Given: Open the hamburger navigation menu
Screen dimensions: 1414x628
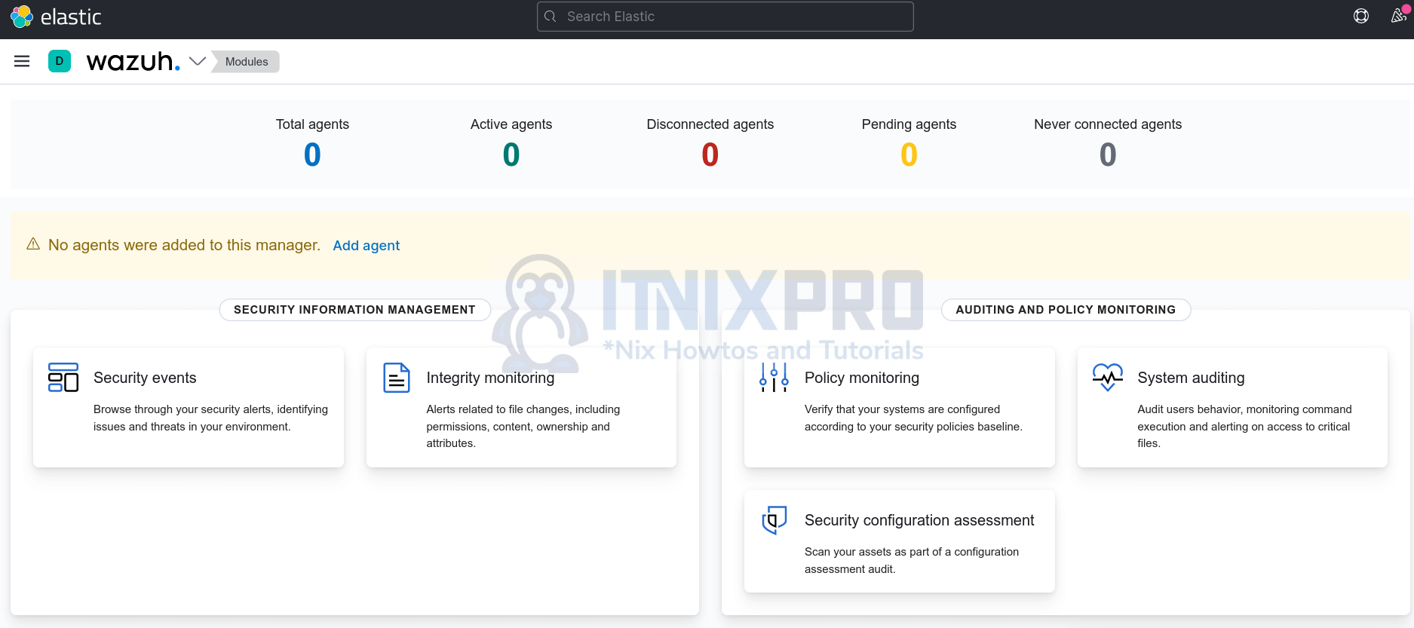Looking at the screenshot, I should [x=22, y=62].
